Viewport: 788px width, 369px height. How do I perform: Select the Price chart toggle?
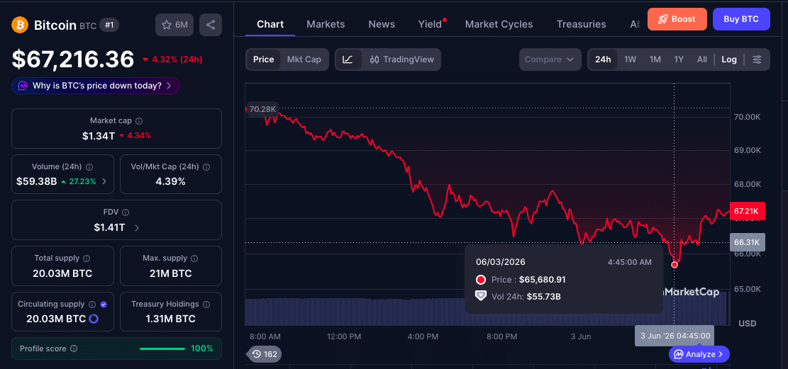pos(263,59)
